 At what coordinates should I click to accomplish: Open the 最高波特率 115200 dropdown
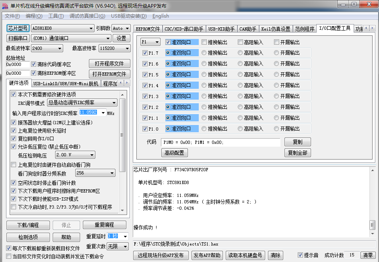tap(115, 48)
